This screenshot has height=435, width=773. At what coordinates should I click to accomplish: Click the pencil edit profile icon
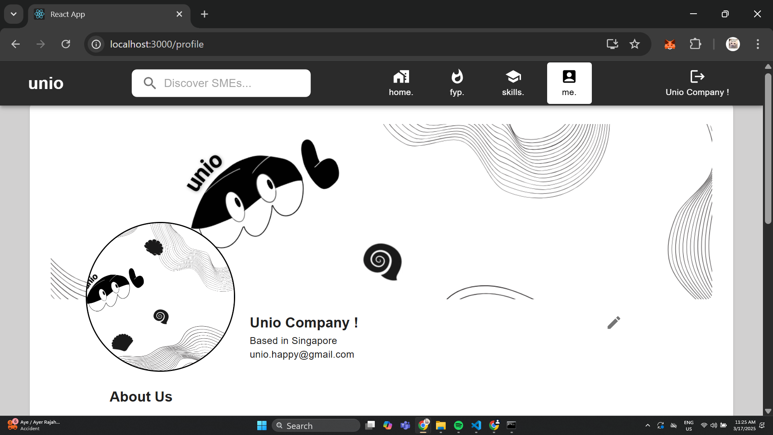(614, 323)
